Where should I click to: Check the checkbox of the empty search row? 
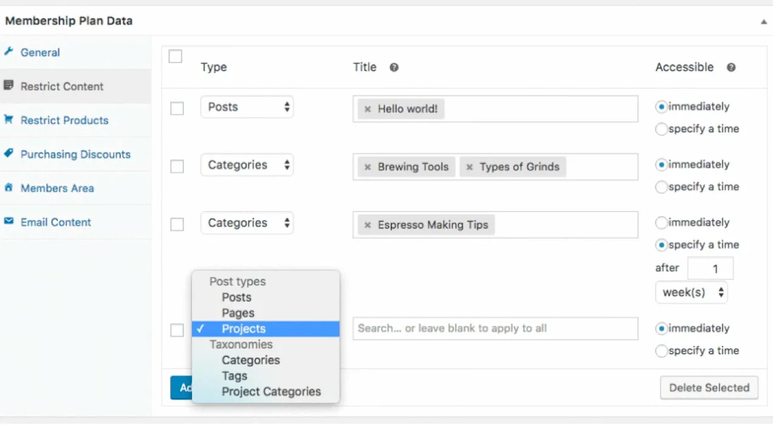(x=177, y=330)
